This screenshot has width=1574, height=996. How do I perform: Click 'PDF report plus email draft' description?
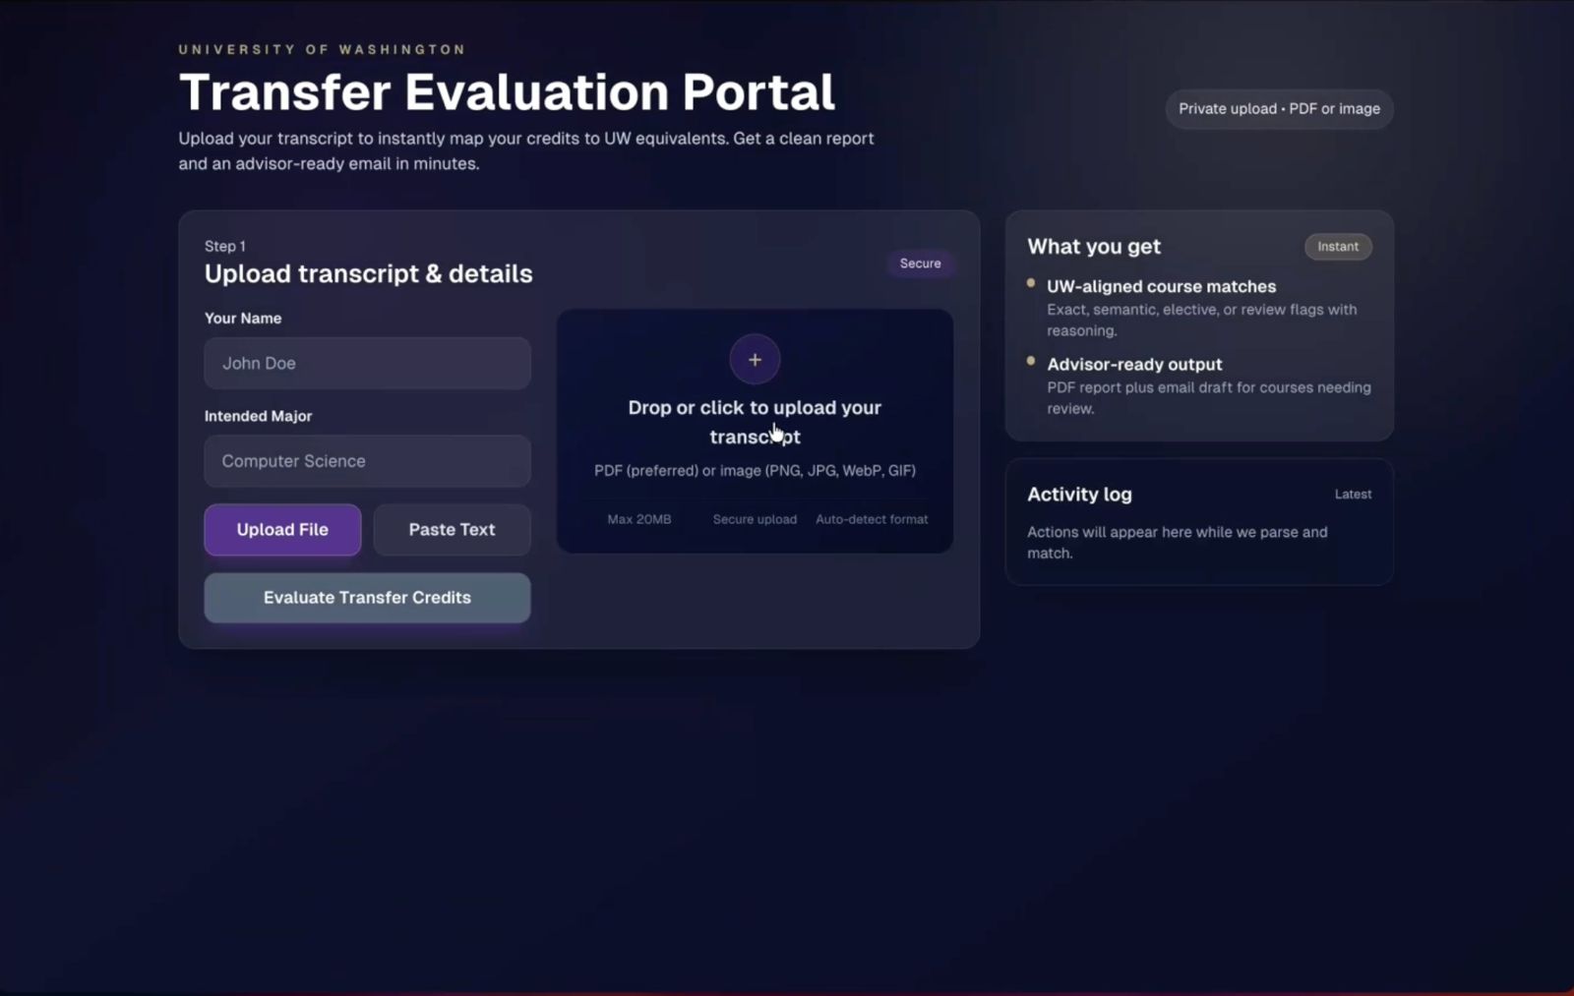tap(1209, 398)
